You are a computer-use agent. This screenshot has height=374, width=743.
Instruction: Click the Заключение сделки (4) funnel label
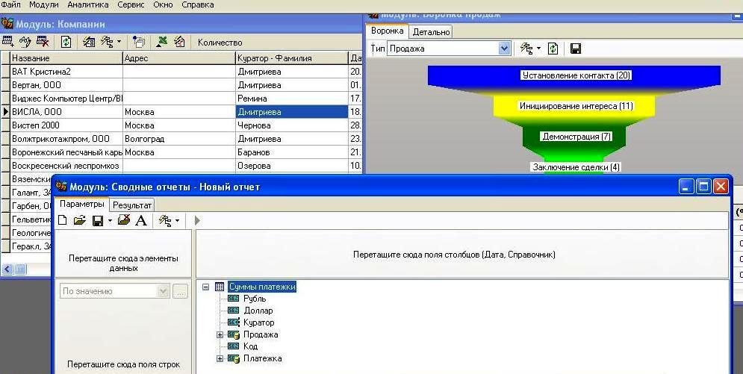tap(576, 167)
